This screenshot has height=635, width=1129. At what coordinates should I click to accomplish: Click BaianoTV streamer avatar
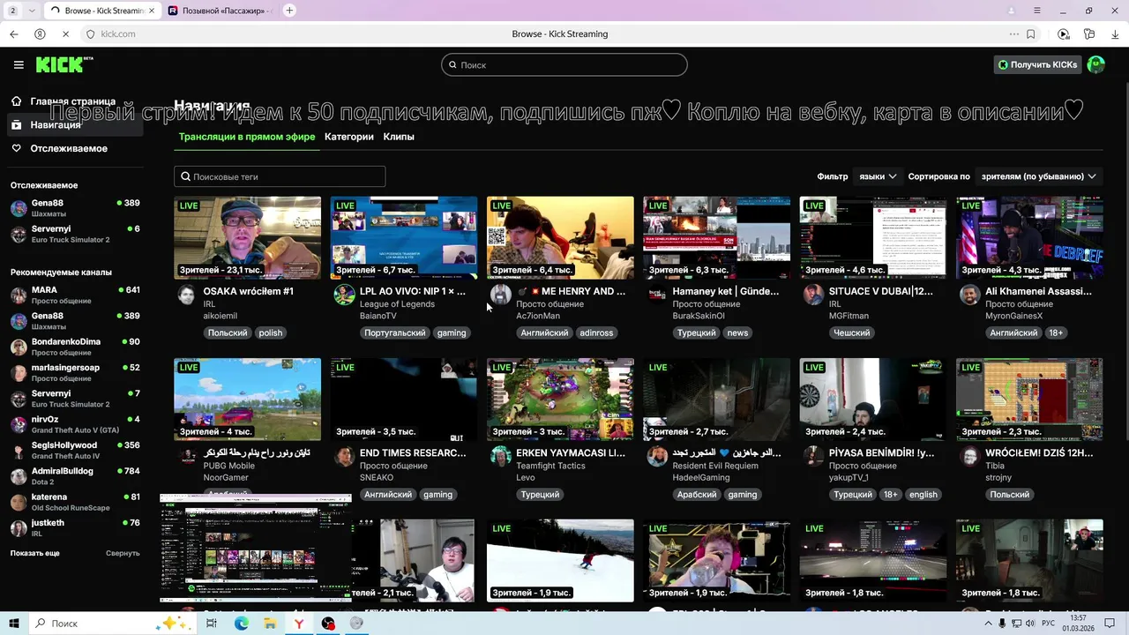pos(344,295)
